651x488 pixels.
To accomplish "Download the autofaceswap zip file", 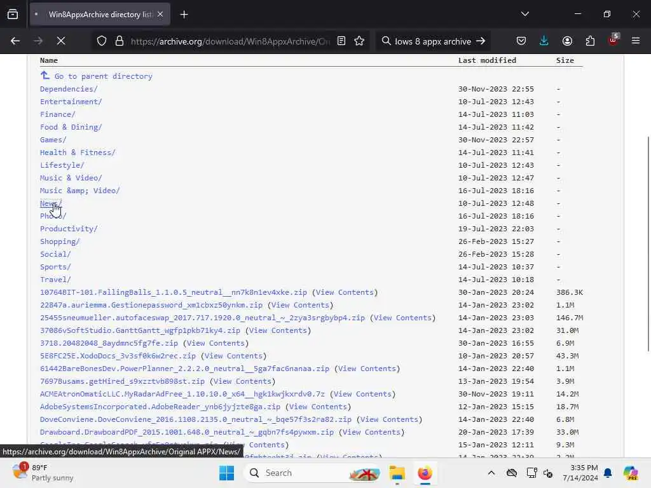I will 202,318.
